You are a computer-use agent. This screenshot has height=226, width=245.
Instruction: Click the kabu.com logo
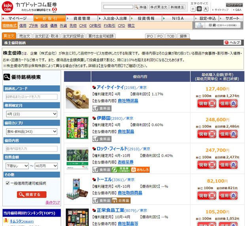point(8,7)
